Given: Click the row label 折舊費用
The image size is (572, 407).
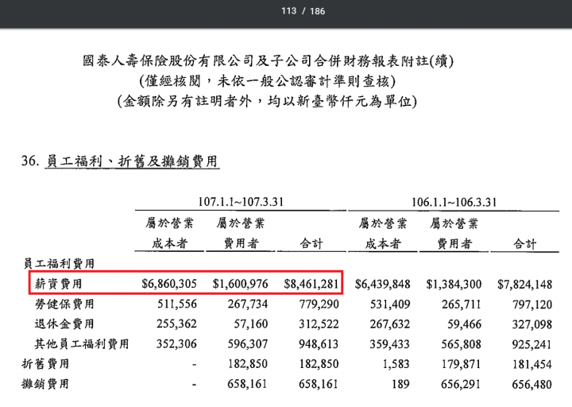Looking at the screenshot, I should tap(45, 364).
